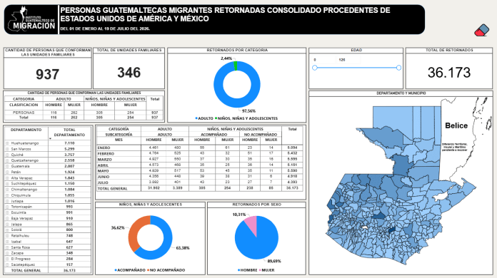This screenshot has width=497, height=278.
Task: Expand the Petén department row
Action: click(7, 172)
